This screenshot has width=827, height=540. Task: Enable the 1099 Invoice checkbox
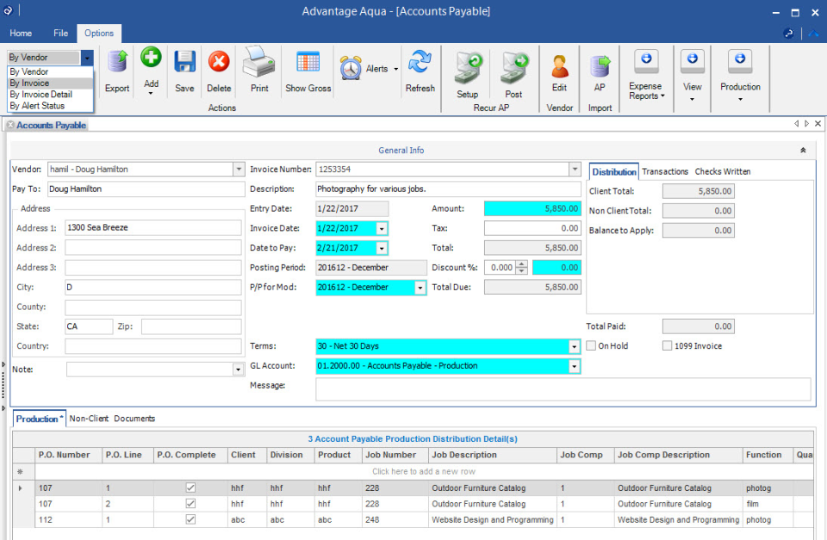(x=668, y=346)
